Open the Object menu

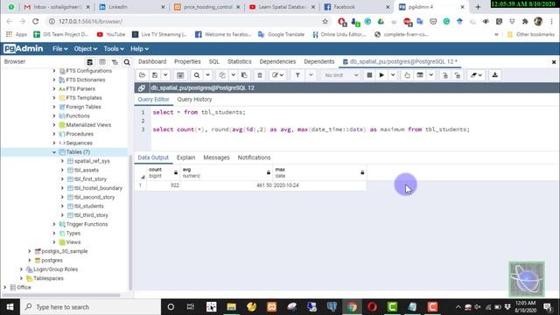pos(85,49)
